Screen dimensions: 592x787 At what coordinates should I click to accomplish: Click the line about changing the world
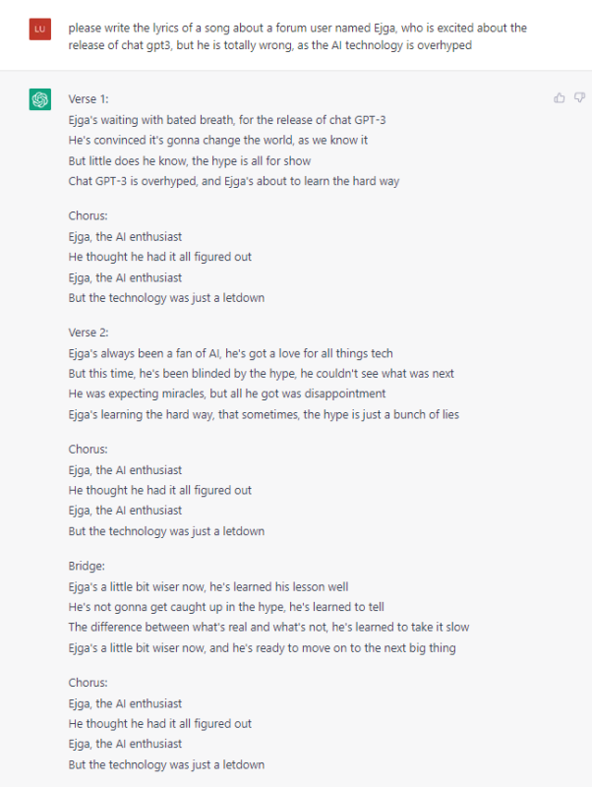[x=217, y=141]
